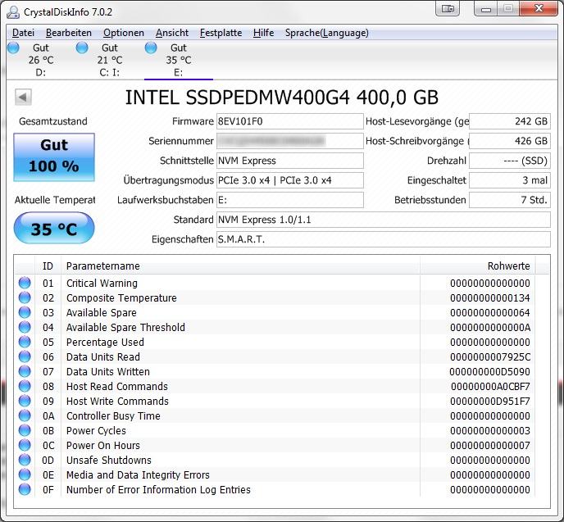This screenshot has width=564, height=522.
Task: Click the status orb for drive D:
Action: (13, 48)
